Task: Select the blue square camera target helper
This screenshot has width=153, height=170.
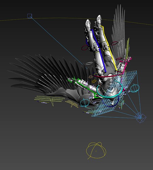Action: [x=30, y=16]
